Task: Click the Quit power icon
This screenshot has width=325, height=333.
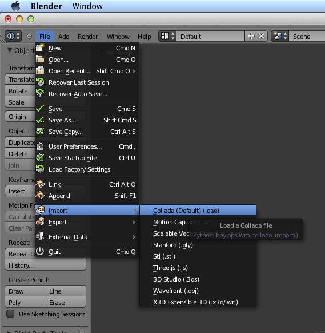Action: tap(40, 251)
